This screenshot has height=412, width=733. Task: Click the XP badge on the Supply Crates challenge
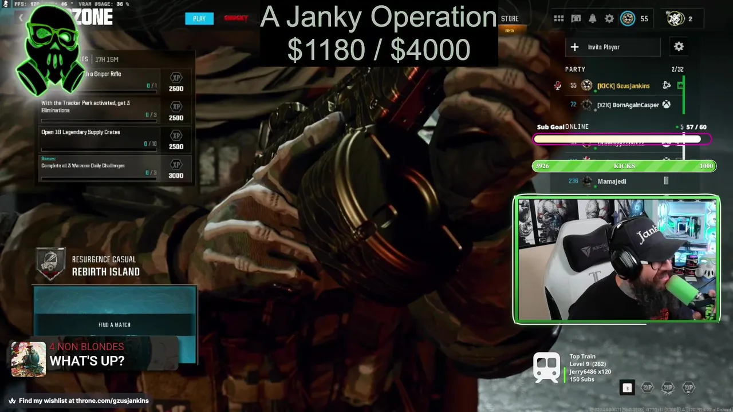tap(176, 136)
